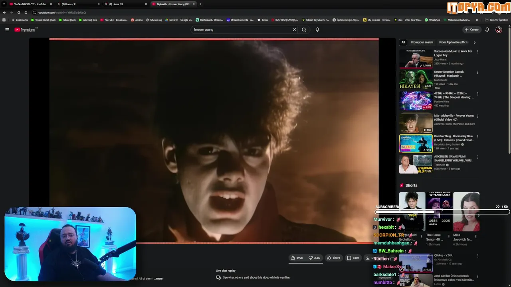This screenshot has width=511, height=287.
Task: Start voice search with the microphone
Action: pos(317,29)
